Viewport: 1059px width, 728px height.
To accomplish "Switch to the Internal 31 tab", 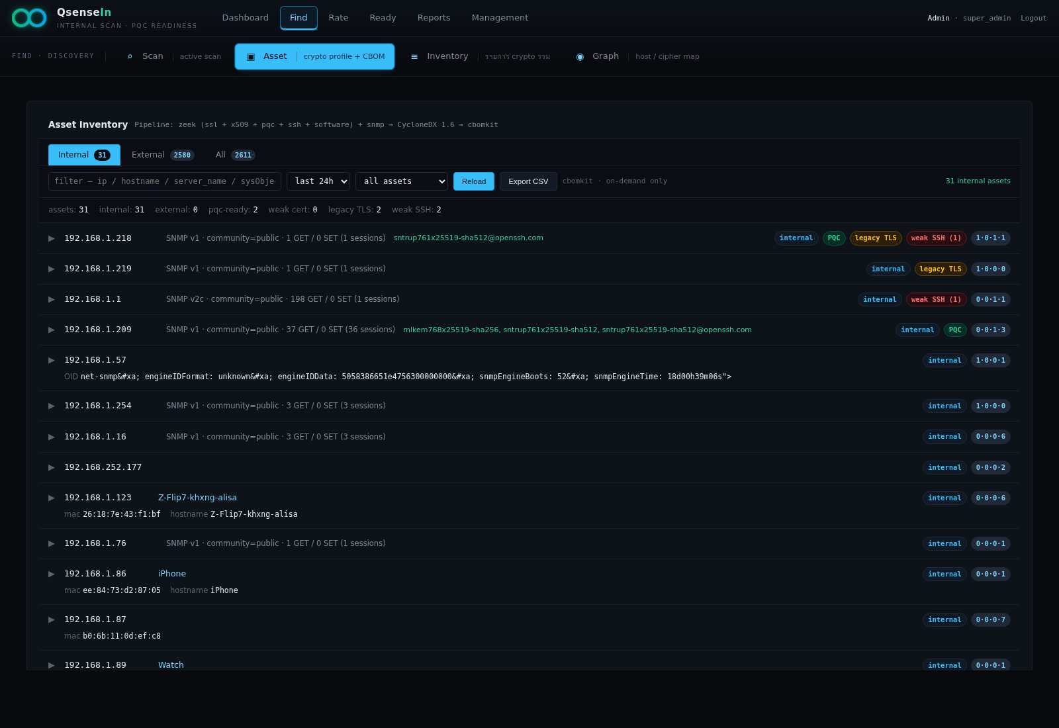I will [x=84, y=155].
